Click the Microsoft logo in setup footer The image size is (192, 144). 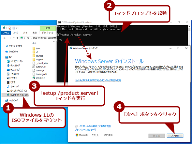[x=82, y=135]
